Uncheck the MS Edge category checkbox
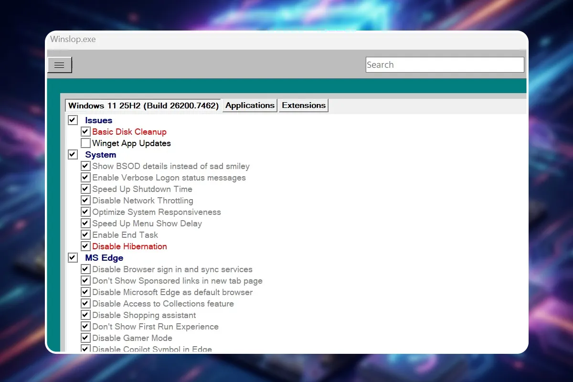The image size is (573, 382). [x=72, y=257]
